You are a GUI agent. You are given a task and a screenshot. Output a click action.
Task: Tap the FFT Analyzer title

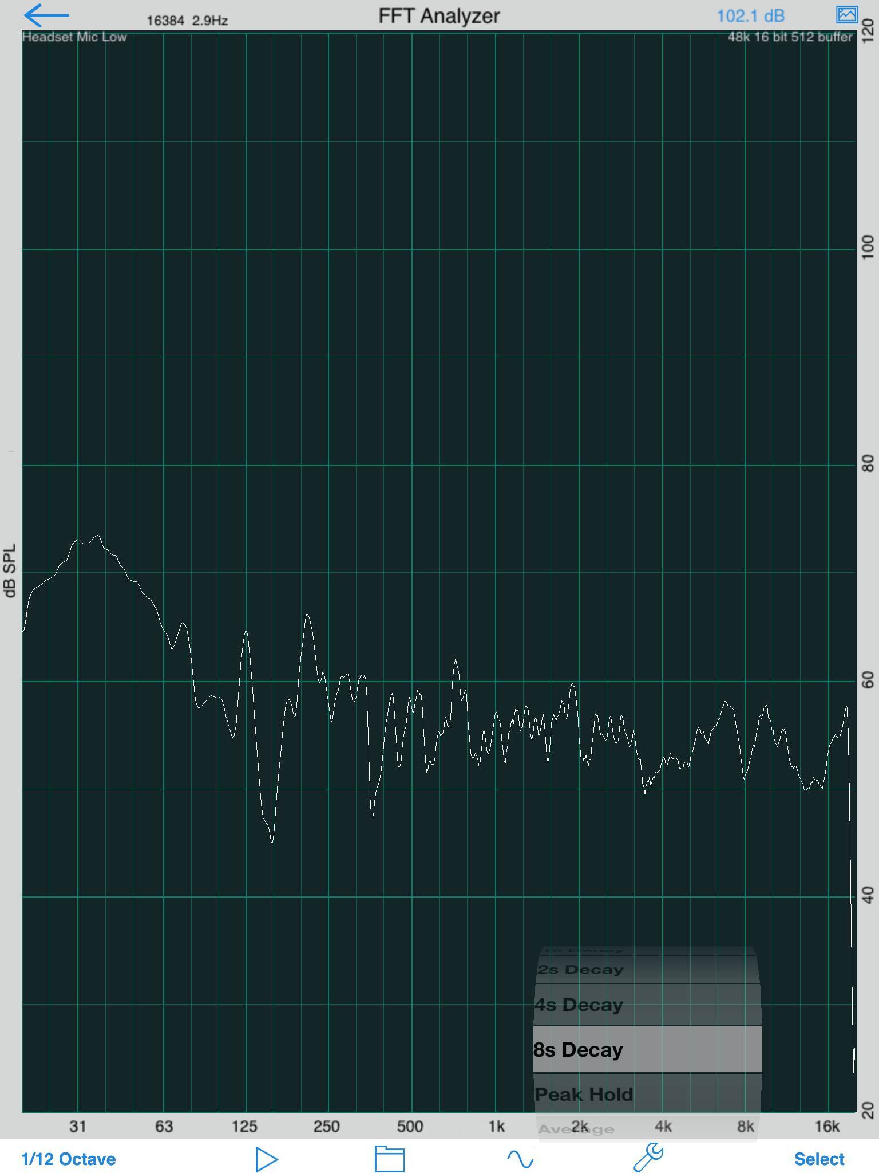point(439,15)
